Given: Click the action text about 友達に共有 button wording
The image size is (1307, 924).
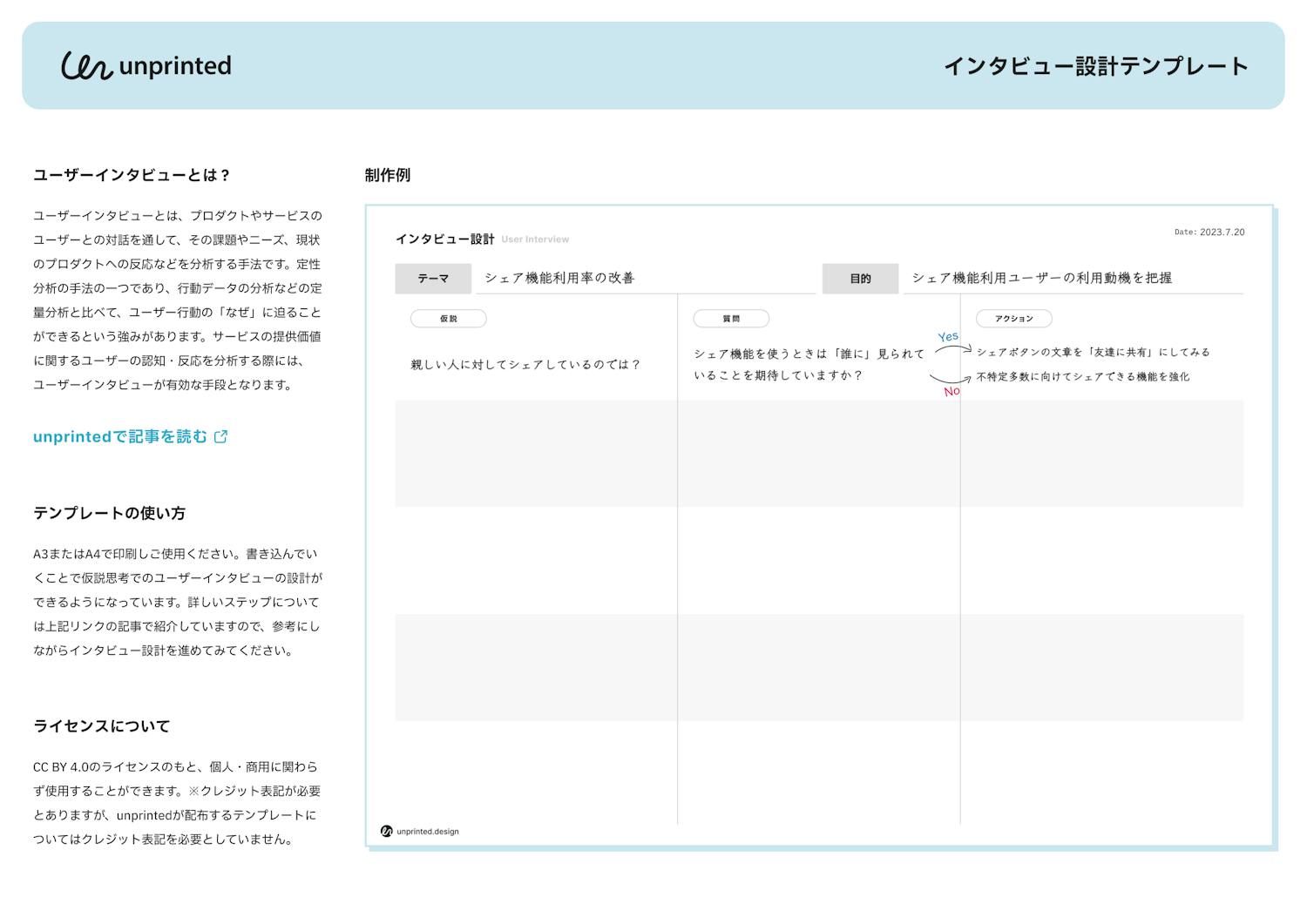Looking at the screenshot, I should click(x=1093, y=353).
